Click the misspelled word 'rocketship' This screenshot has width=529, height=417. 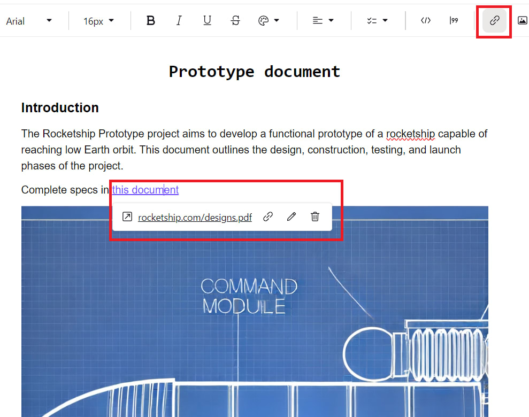point(411,134)
